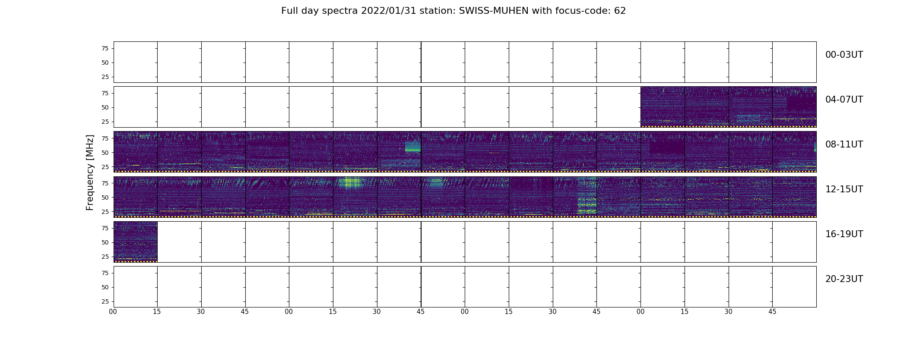Click the empty first panel of 20-23UT row
Image resolution: width=907 pixels, height=345 pixels.
click(x=136, y=287)
